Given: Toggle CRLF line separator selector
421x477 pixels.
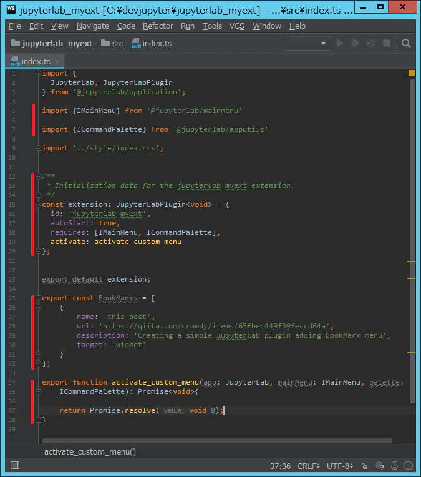Looking at the screenshot, I should [x=309, y=466].
